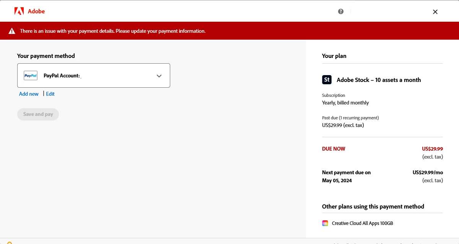Click the Creative Cloud app icon
This screenshot has width=459, height=244.
pos(325,223)
